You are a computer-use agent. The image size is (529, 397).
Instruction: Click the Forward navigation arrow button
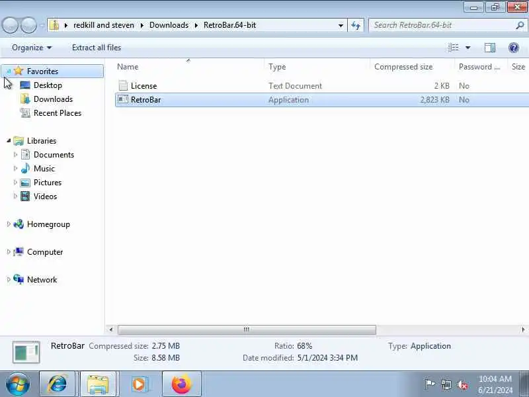(29, 25)
